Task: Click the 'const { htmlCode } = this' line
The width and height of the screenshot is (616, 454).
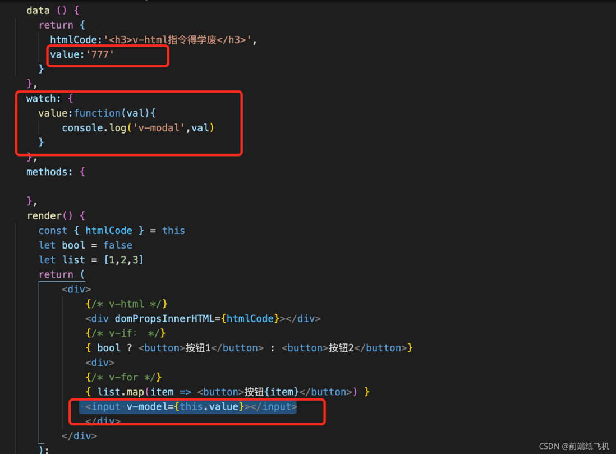Action: (x=112, y=230)
